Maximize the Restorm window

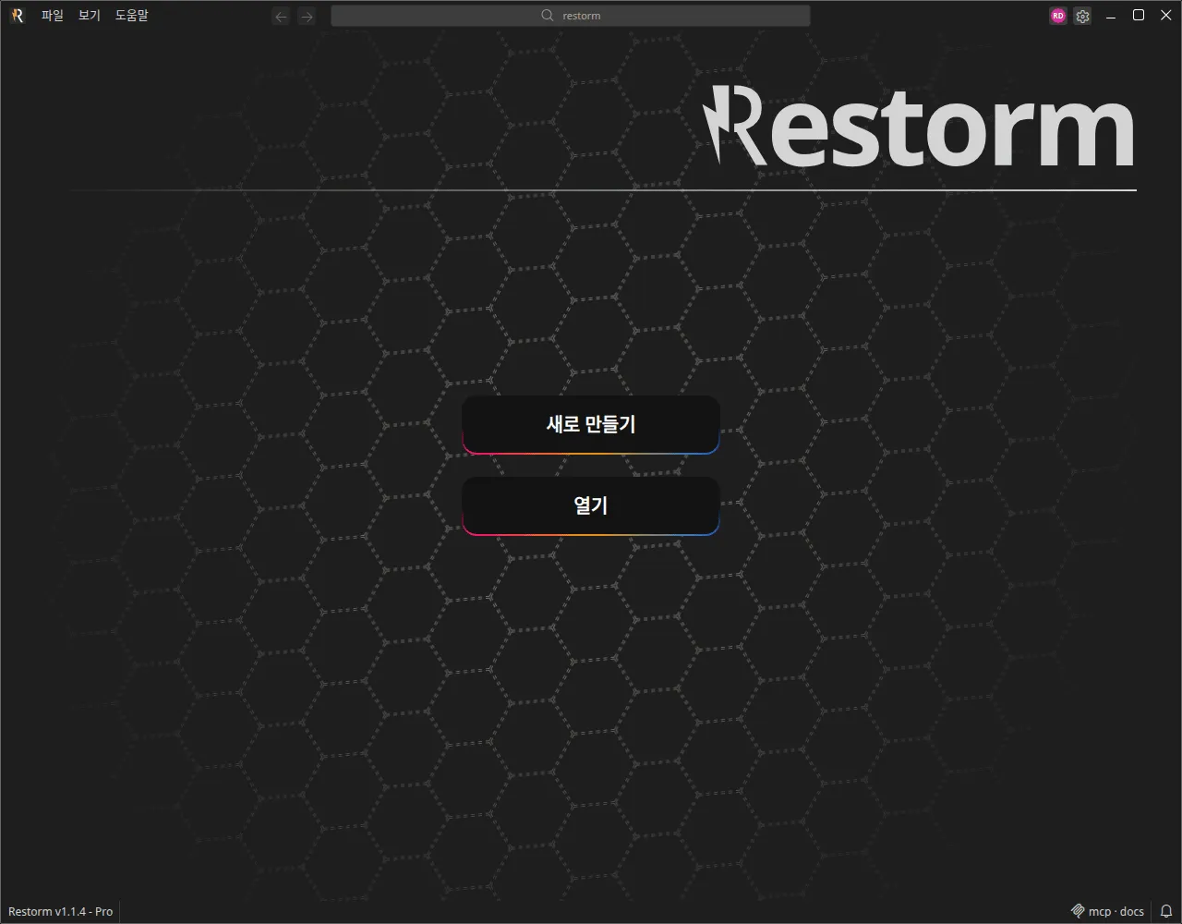(1139, 16)
